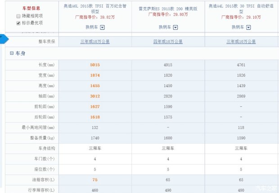Click the trunk volume value 460
The width and height of the screenshot is (279, 193).
95,190
